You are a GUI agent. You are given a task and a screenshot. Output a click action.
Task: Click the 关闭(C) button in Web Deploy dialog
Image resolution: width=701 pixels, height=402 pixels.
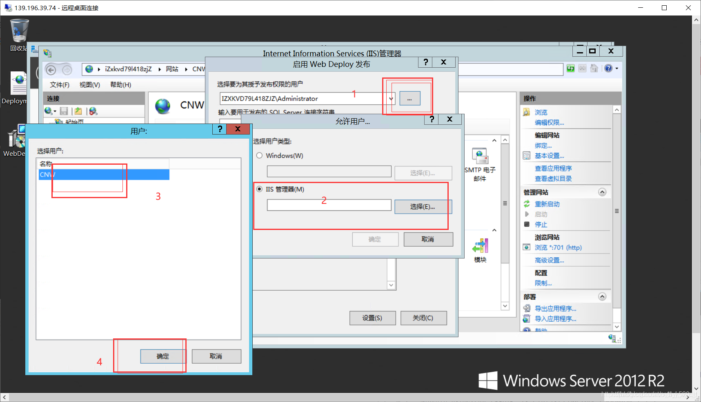(x=423, y=318)
